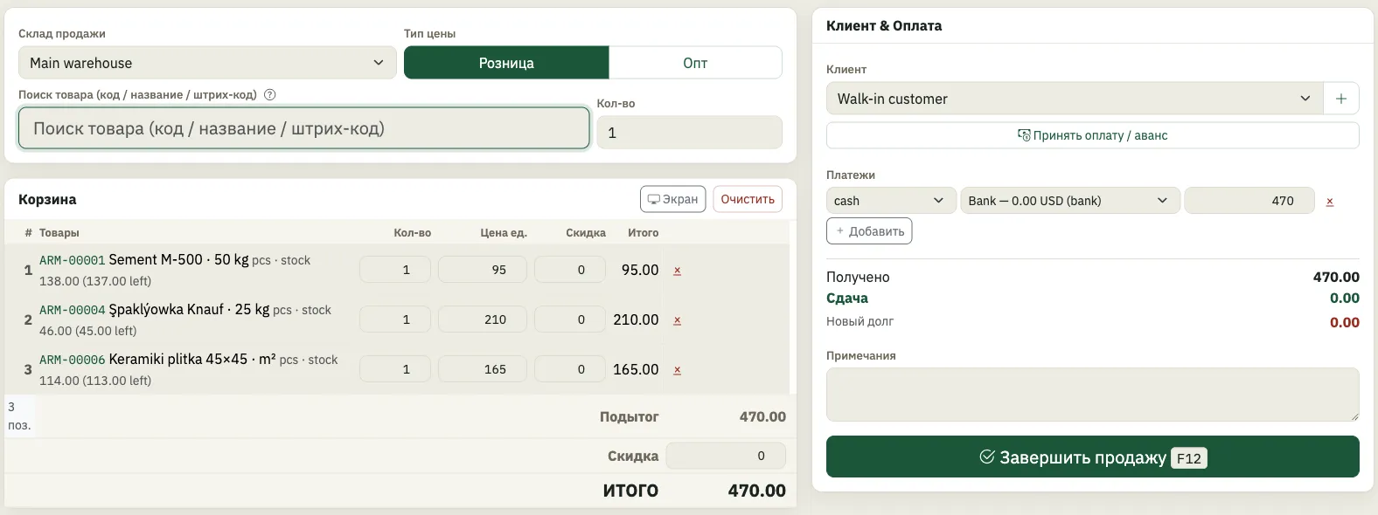Click the Примечания notes text area
The width and height of the screenshot is (1378, 515).
pos(1092,395)
